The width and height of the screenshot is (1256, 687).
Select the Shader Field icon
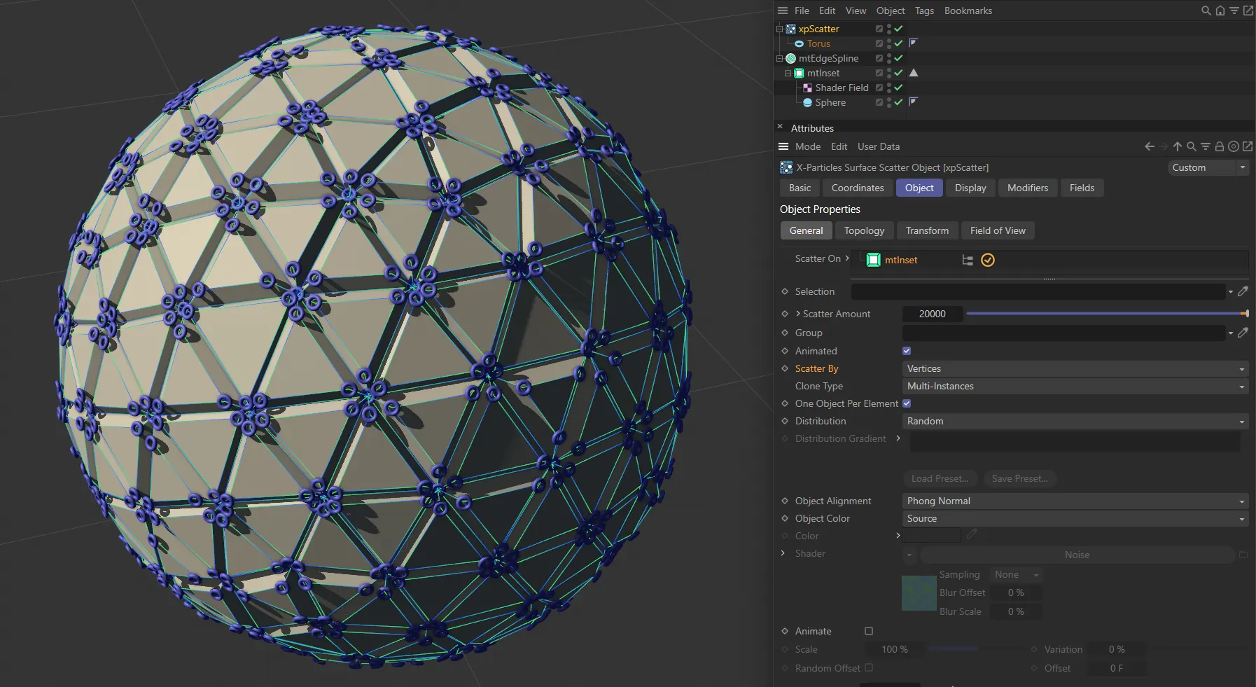809,88
